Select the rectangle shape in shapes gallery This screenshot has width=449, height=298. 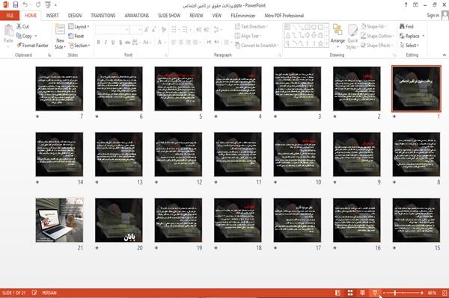click(x=308, y=27)
